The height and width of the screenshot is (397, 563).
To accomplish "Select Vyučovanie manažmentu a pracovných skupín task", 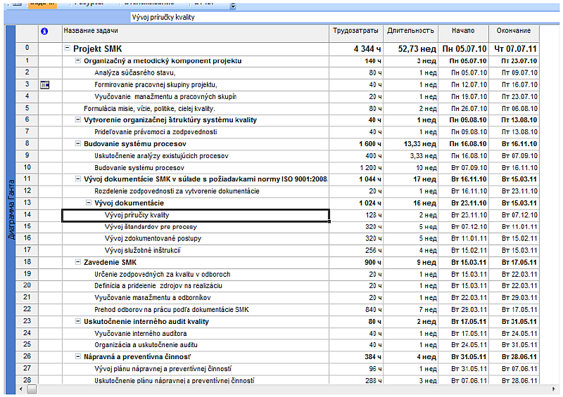I will 165,97.
